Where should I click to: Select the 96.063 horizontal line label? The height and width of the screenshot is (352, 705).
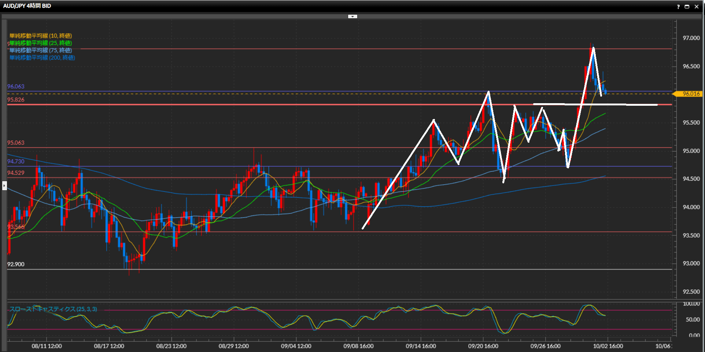click(16, 87)
